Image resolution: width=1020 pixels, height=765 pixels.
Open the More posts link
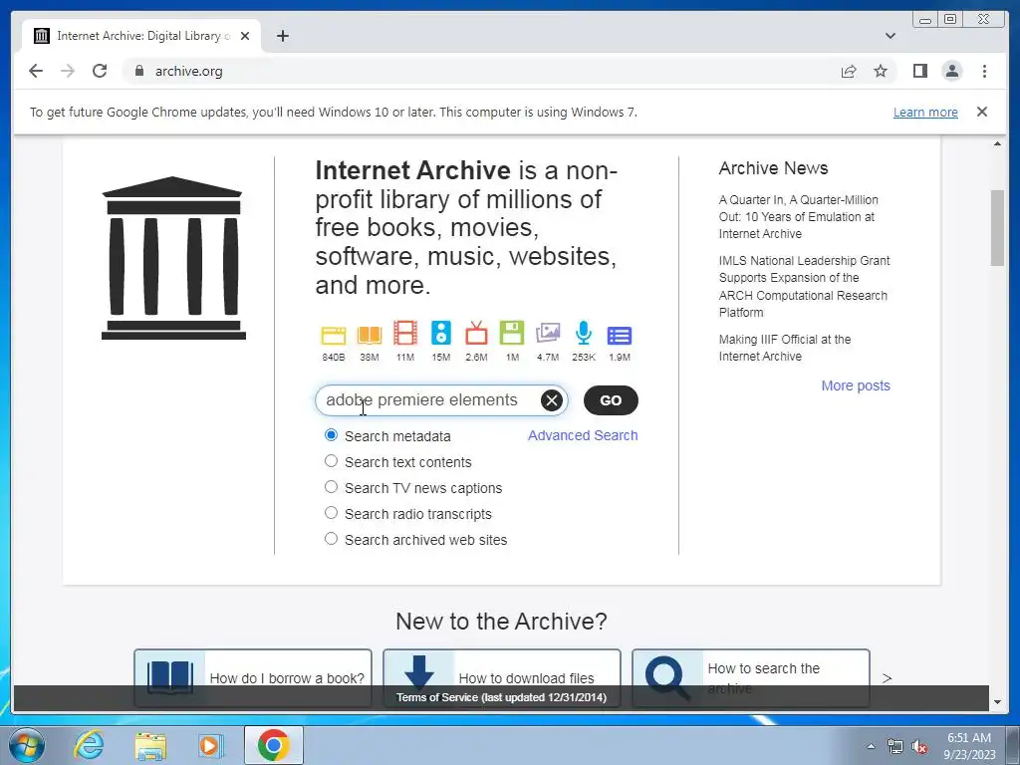[x=856, y=385]
